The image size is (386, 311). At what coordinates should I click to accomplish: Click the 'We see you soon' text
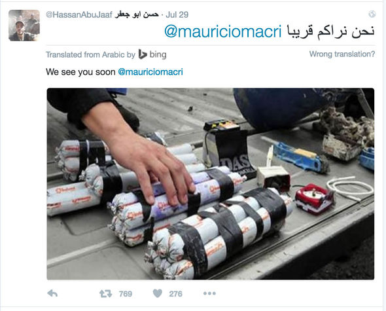pos(80,72)
